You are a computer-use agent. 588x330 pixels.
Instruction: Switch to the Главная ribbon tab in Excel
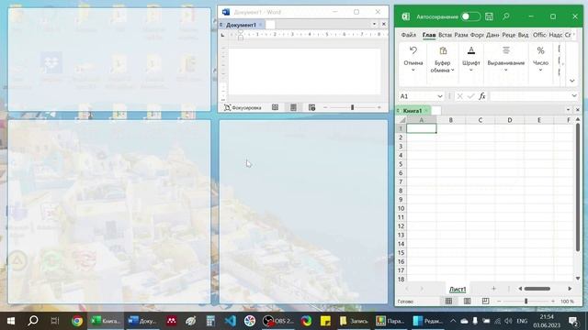pyautogui.click(x=429, y=35)
